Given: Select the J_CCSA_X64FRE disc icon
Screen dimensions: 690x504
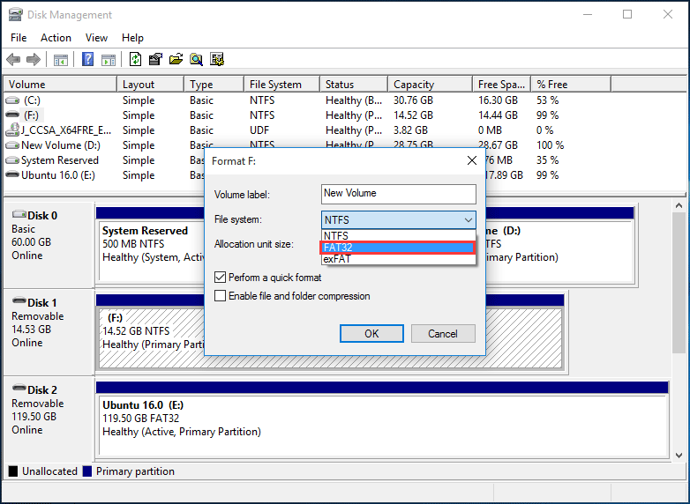Looking at the screenshot, I should coord(12,130).
